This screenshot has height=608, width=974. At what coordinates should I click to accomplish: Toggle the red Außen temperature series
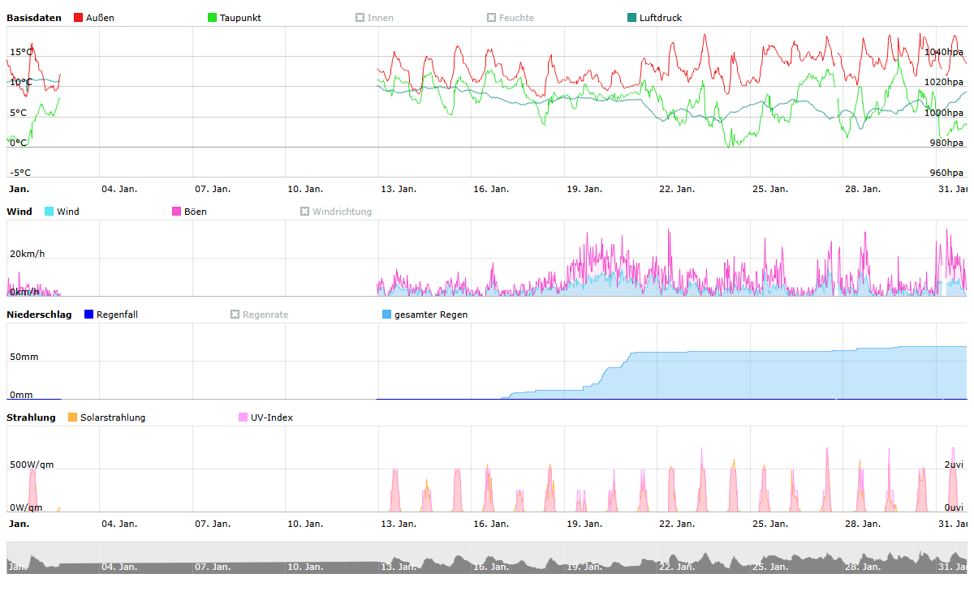coord(94,18)
